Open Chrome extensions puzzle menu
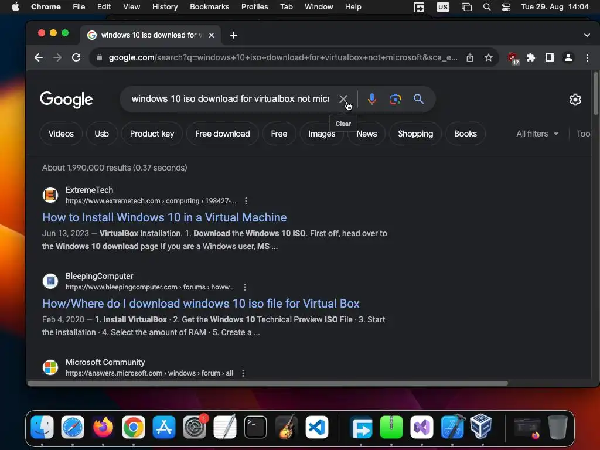Image resolution: width=600 pixels, height=450 pixels. 531,57
